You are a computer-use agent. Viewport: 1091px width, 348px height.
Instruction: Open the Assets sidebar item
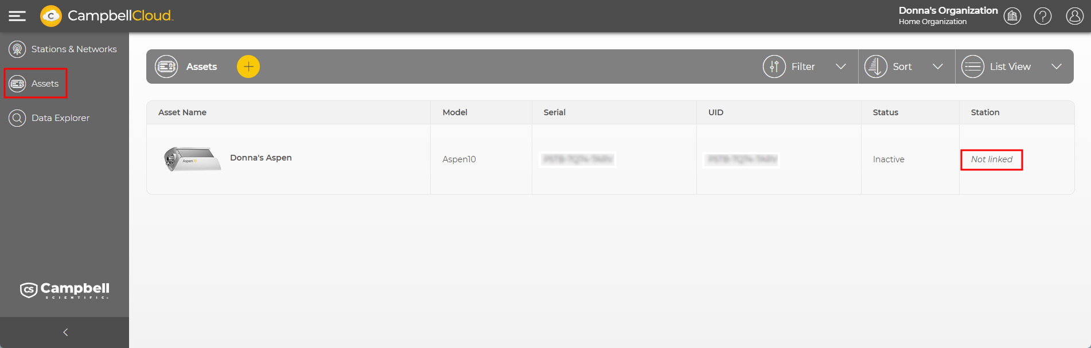coord(45,84)
